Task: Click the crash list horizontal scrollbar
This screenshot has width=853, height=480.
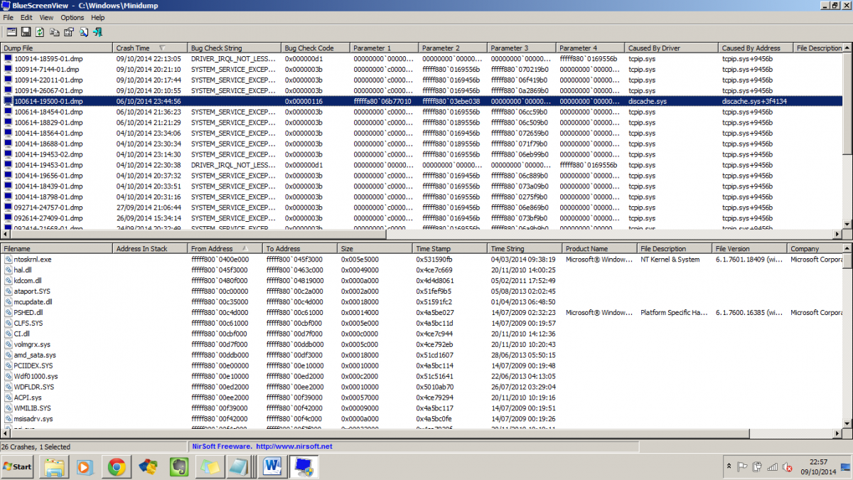Action: pyautogui.click(x=422, y=235)
